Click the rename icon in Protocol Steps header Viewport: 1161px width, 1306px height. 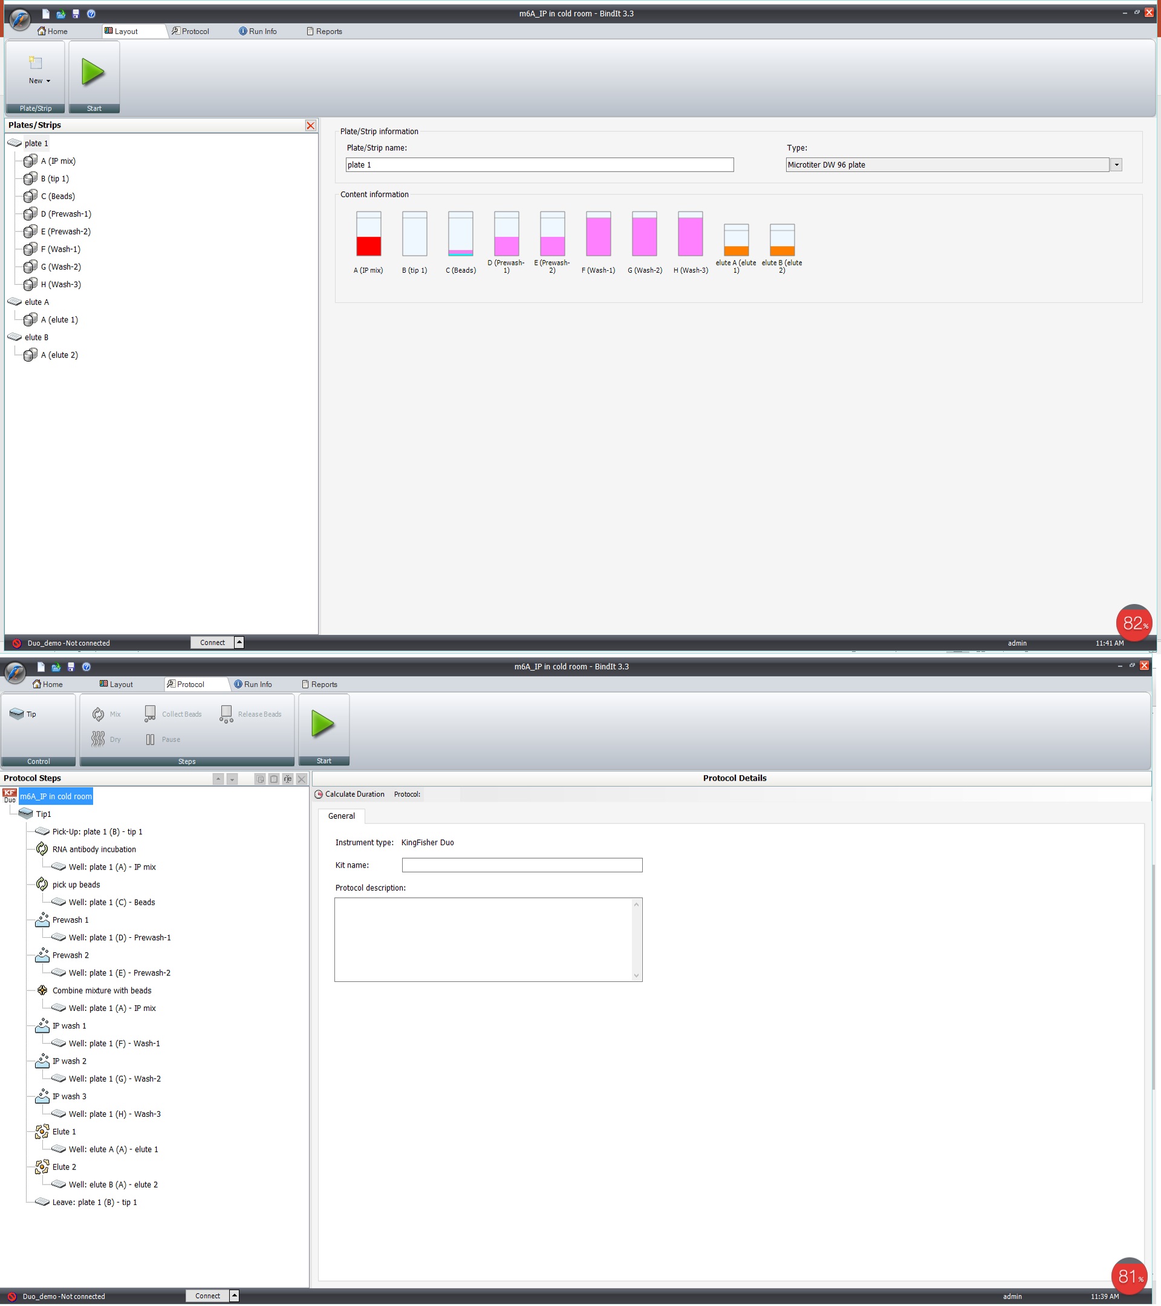[x=288, y=779]
